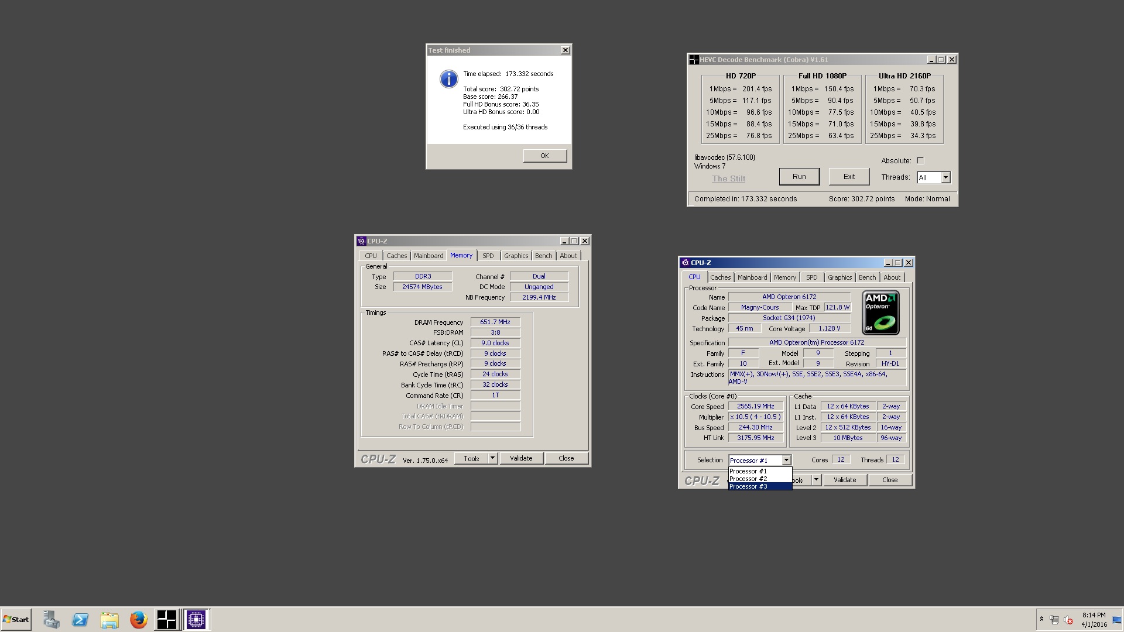The width and height of the screenshot is (1124, 632).
Task: Close the Test finished dialog
Action: click(x=565, y=50)
